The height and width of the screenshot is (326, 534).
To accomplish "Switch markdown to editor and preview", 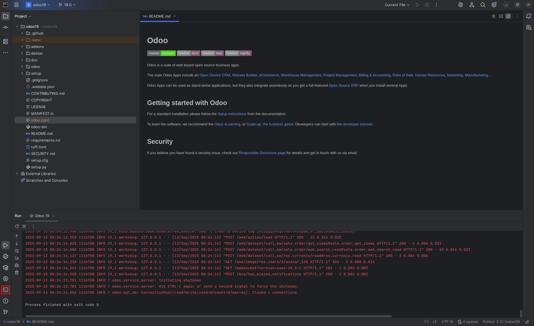I will [501, 16].
